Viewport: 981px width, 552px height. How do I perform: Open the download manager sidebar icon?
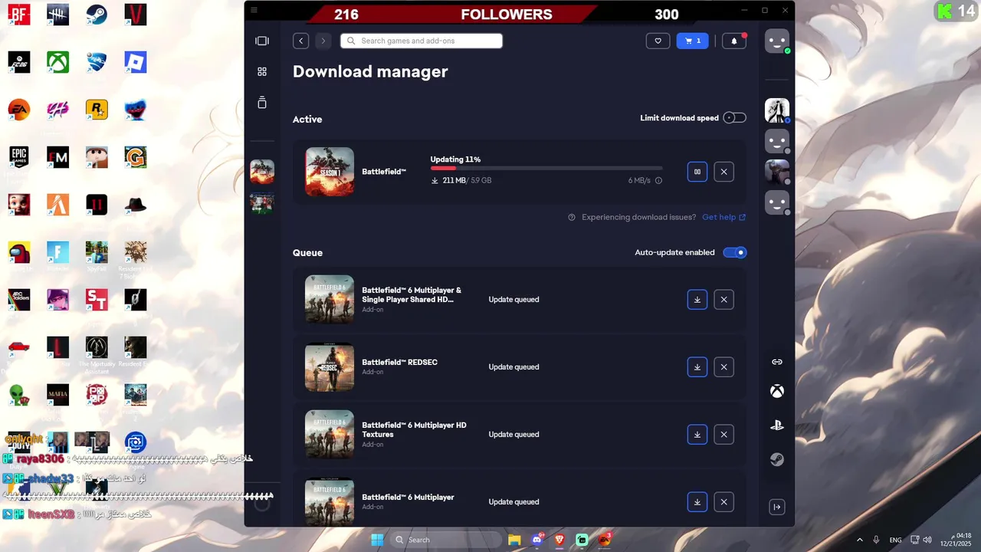click(x=262, y=103)
